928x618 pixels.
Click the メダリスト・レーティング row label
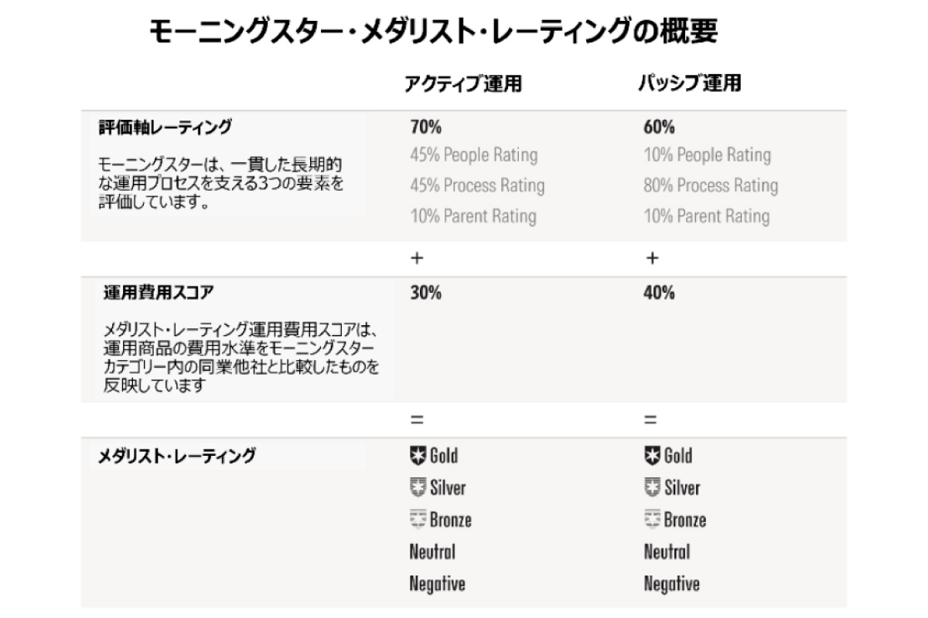[176, 456]
